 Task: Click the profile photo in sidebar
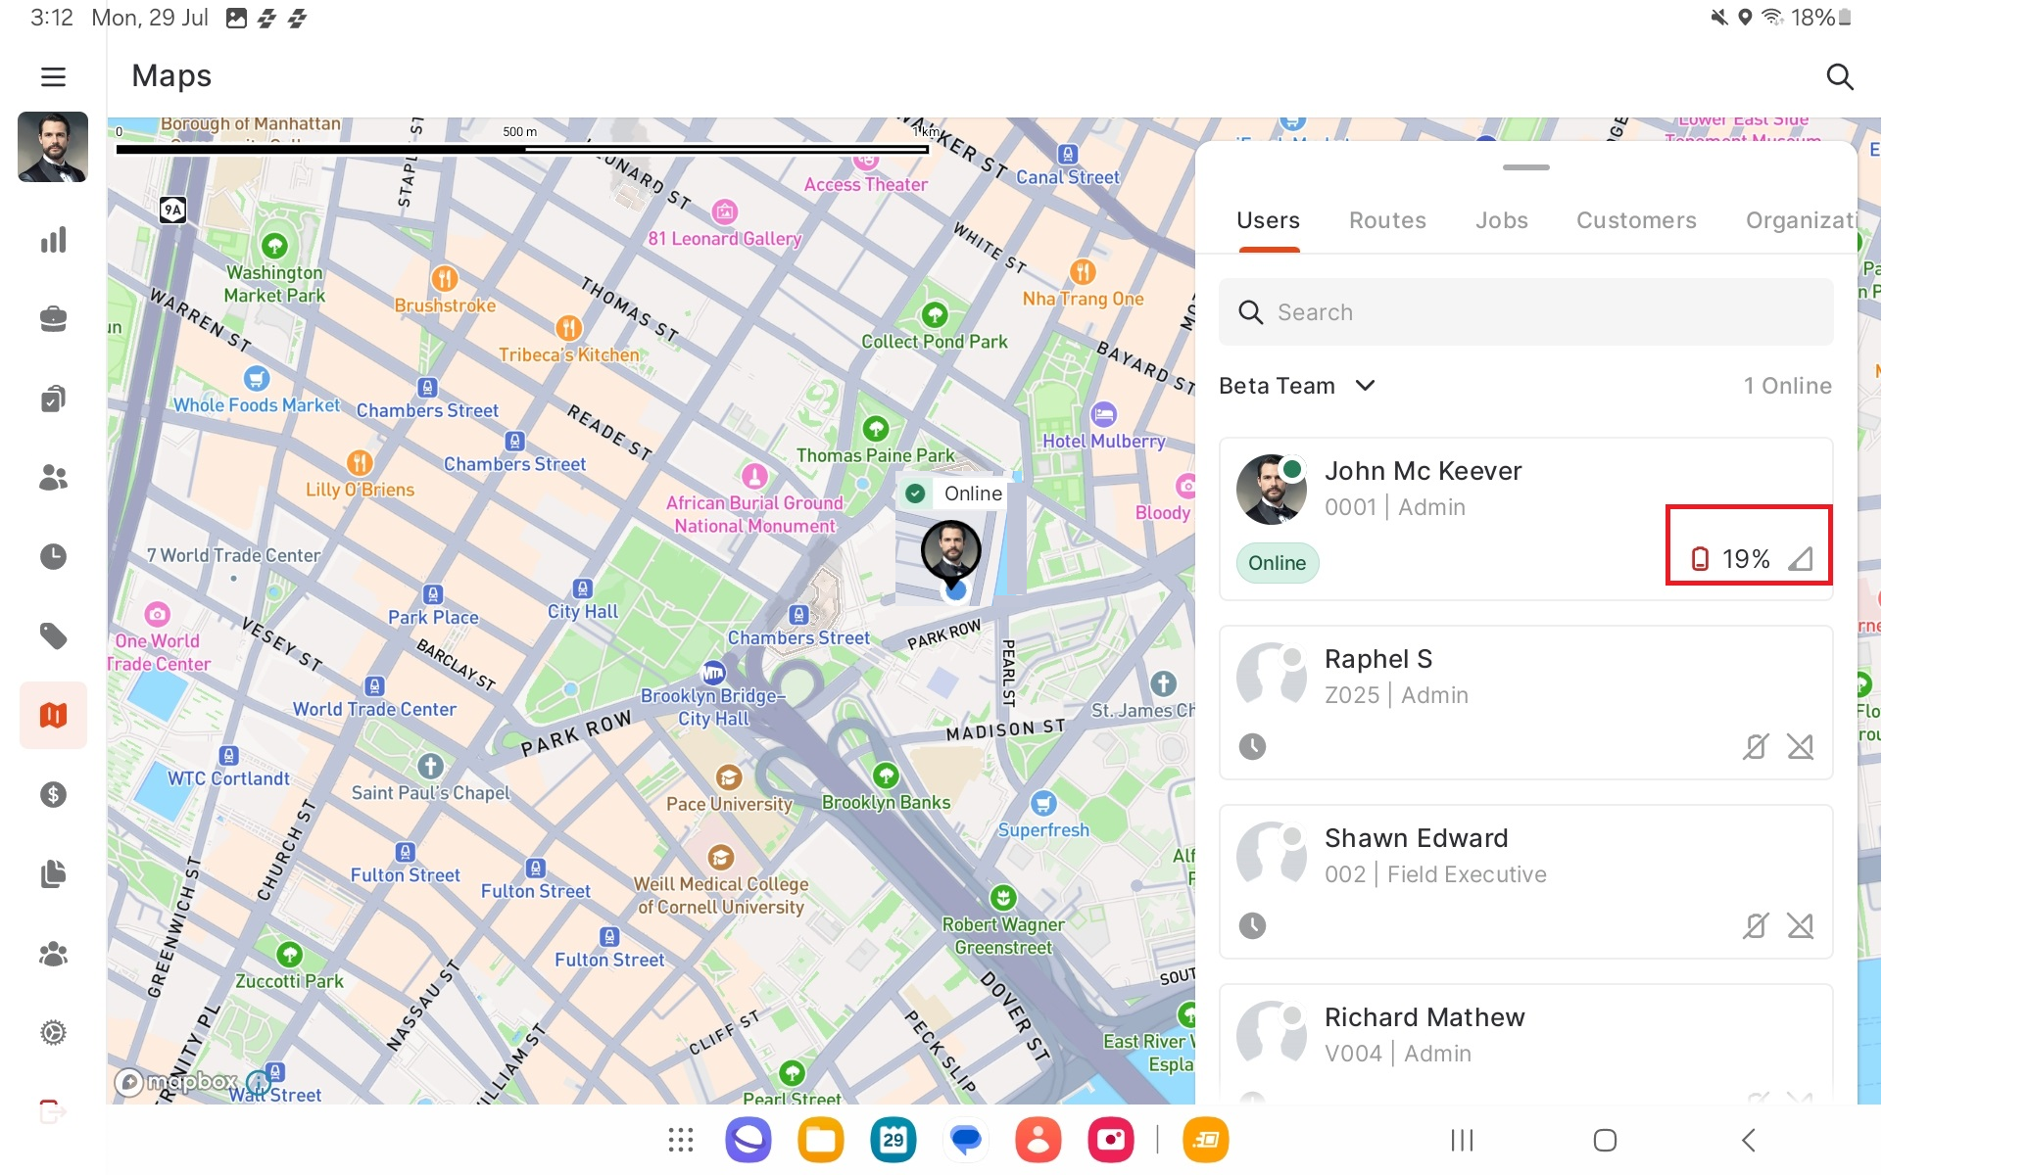pyautogui.click(x=53, y=147)
